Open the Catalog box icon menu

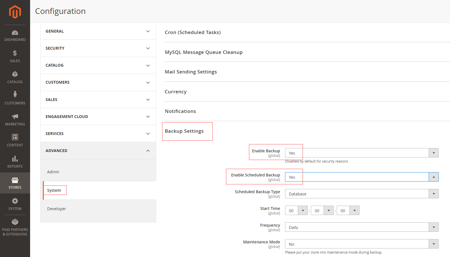(x=15, y=74)
